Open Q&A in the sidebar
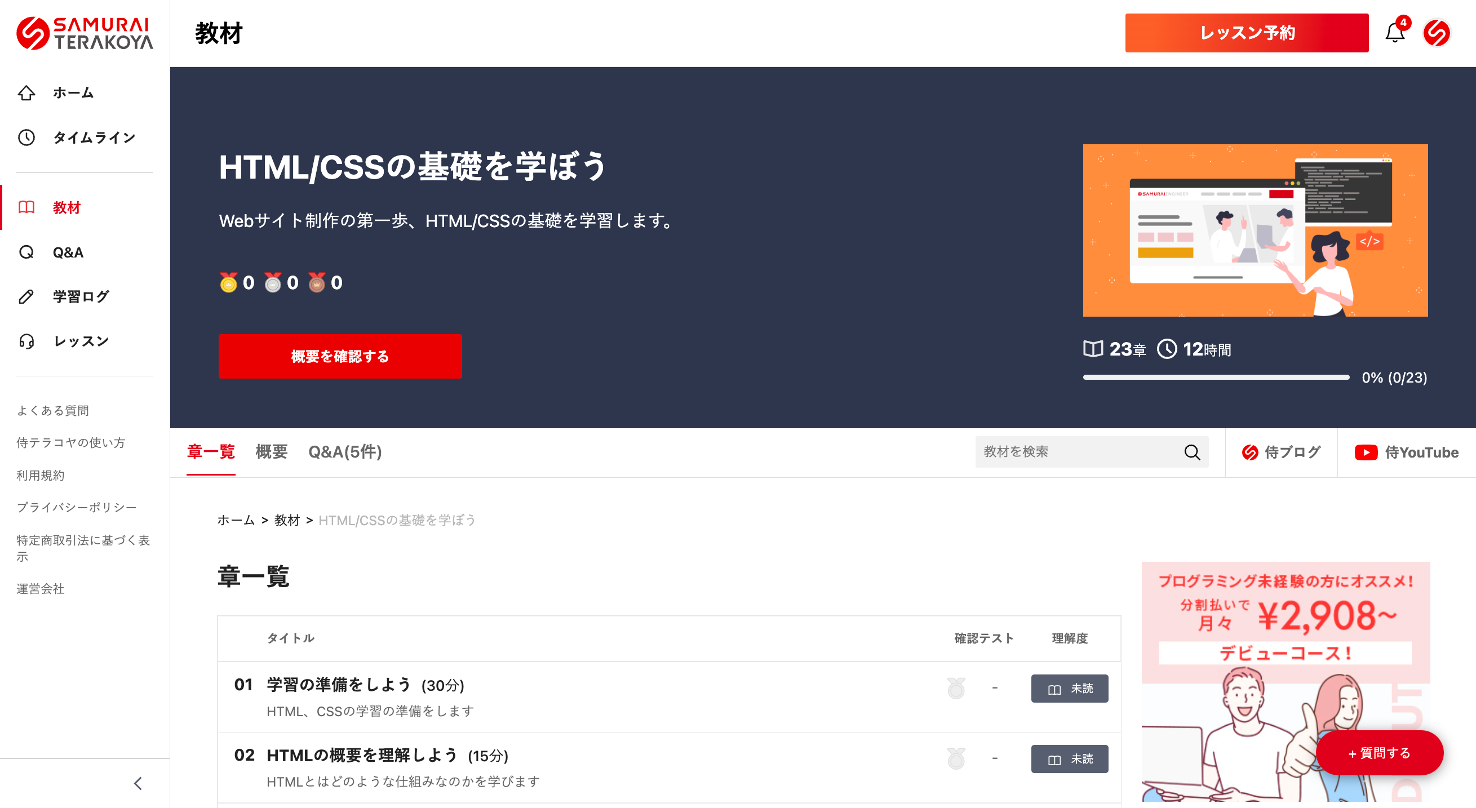This screenshot has width=1476, height=808. point(68,252)
